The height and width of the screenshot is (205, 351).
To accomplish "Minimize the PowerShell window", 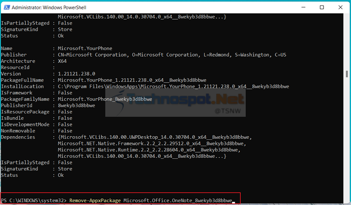I will (x=303, y=8).
